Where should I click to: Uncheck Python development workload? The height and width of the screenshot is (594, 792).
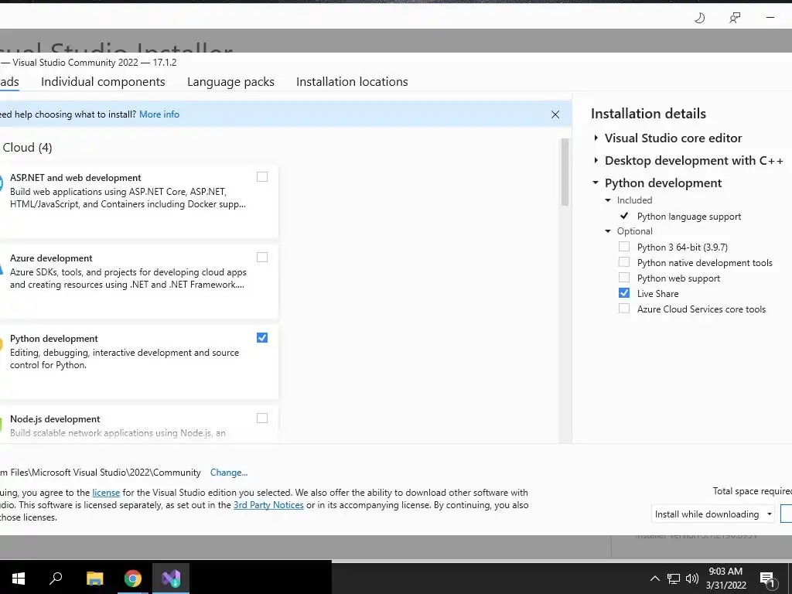262,337
